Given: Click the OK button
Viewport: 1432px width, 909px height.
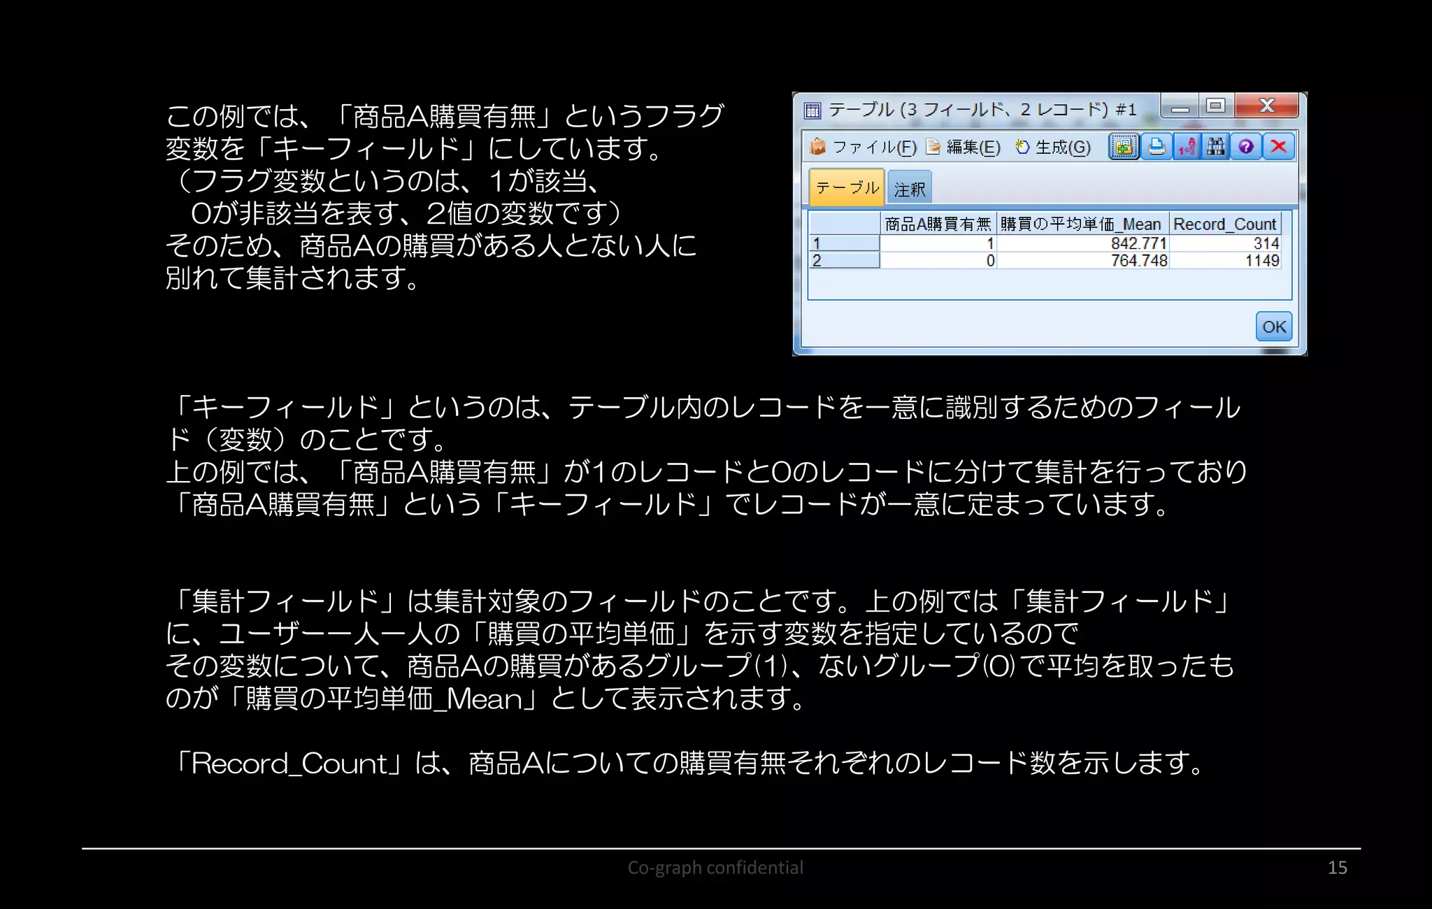Looking at the screenshot, I should [1274, 327].
